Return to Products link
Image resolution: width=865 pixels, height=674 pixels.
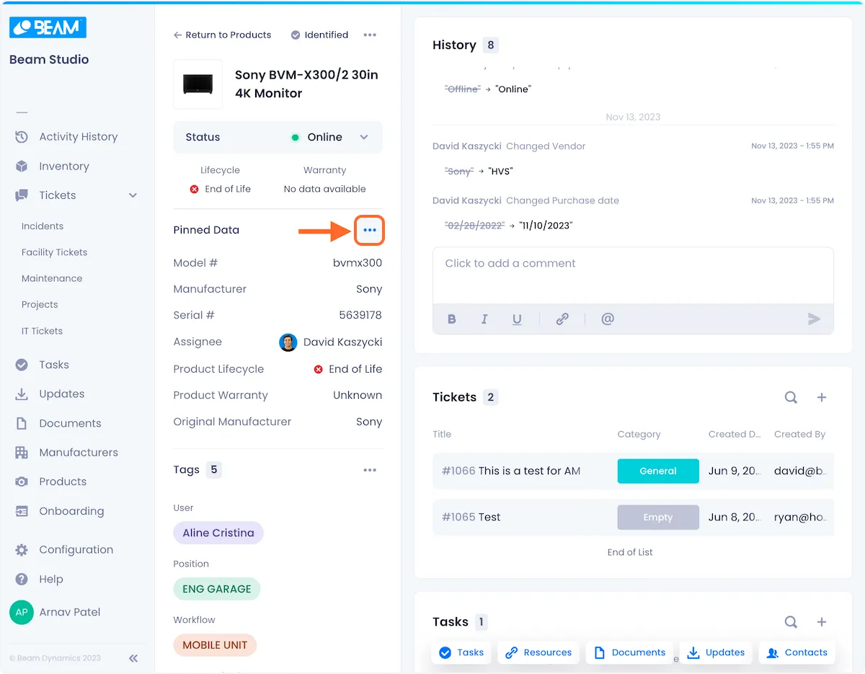point(222,35)
